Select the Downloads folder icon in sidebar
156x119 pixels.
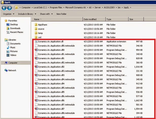pos(8,28)
